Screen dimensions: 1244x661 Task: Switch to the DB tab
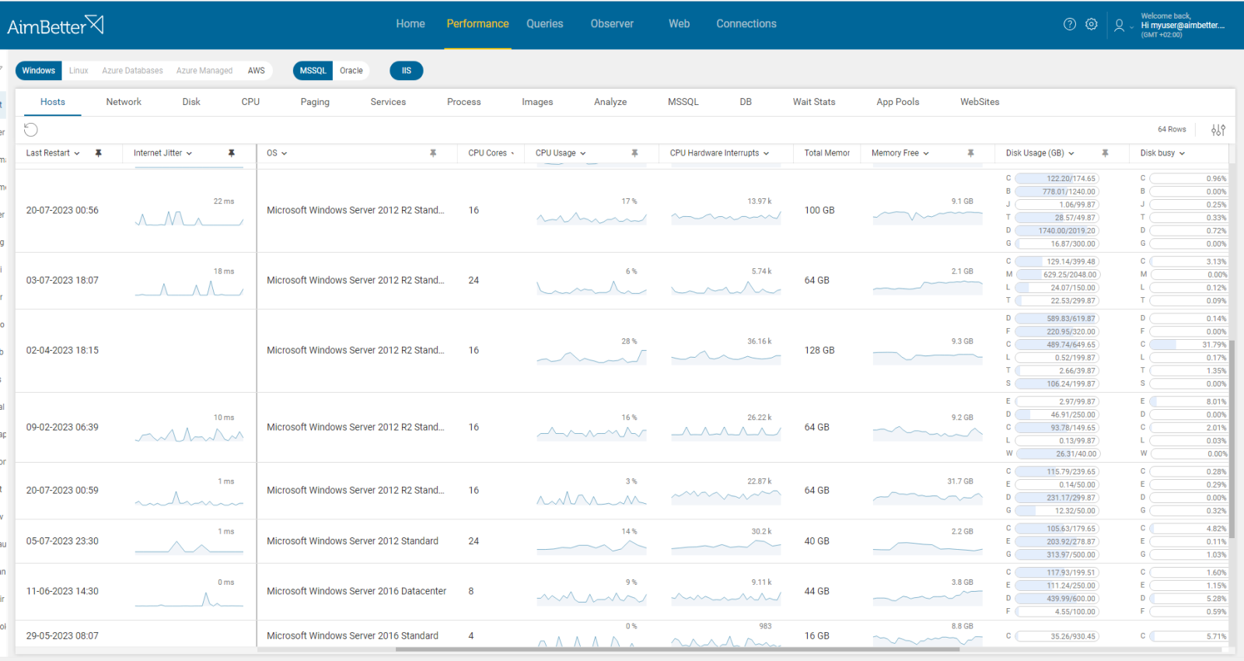pyautogui.click(x=746, y=102)
